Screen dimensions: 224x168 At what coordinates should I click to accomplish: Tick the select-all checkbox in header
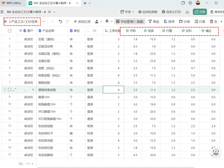[9, 31]
